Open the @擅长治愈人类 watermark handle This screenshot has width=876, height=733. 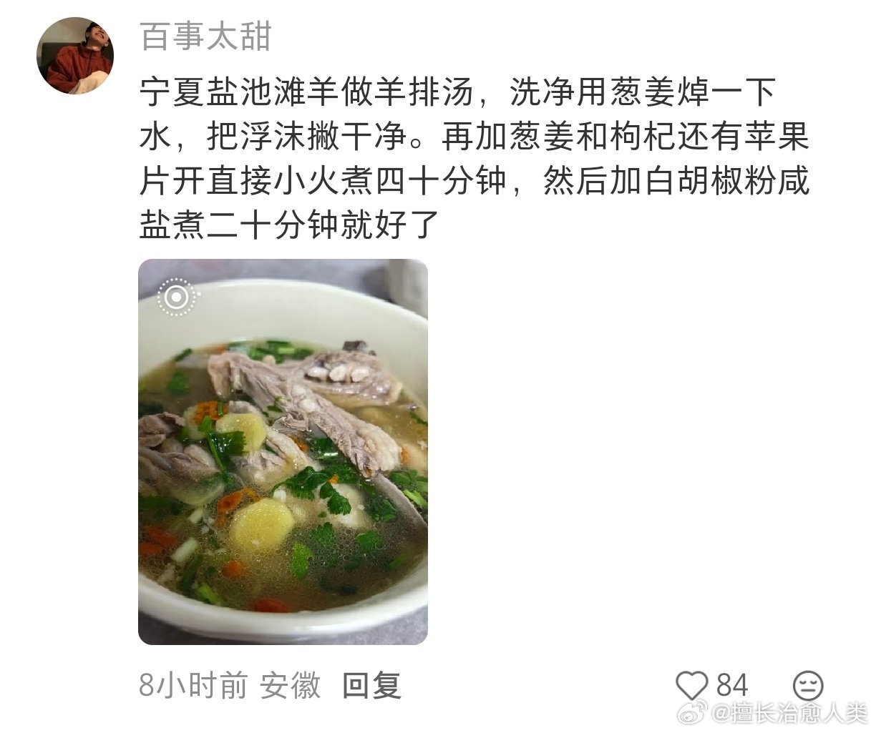(x=789, y=712)
